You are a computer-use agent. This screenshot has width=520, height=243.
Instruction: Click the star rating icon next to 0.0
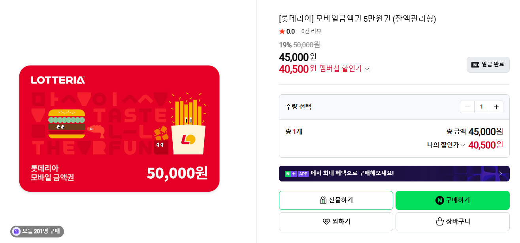coord(282,31)
